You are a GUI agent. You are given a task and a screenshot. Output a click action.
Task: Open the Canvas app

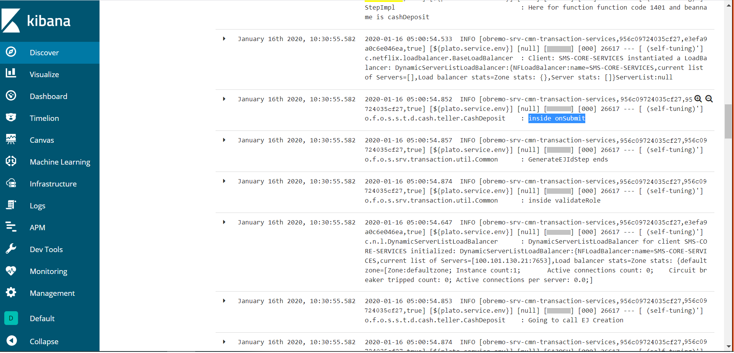50,140
